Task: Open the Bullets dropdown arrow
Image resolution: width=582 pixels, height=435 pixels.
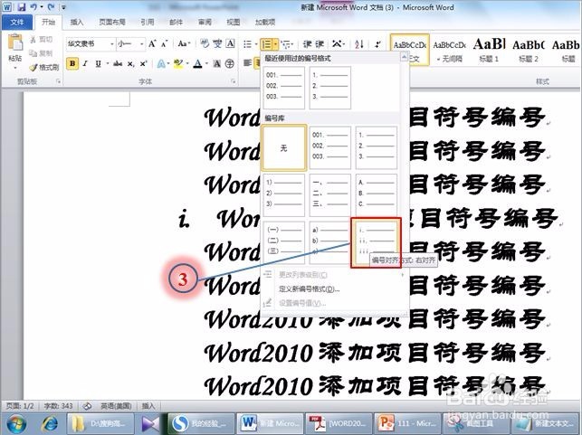Action: click(256, 44)
